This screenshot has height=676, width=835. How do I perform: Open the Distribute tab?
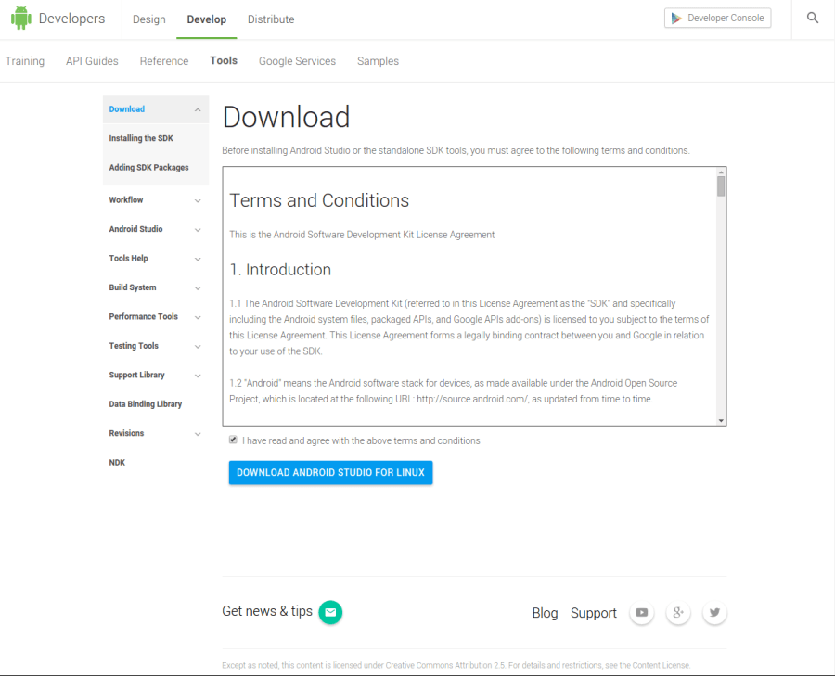pos(270,19)
